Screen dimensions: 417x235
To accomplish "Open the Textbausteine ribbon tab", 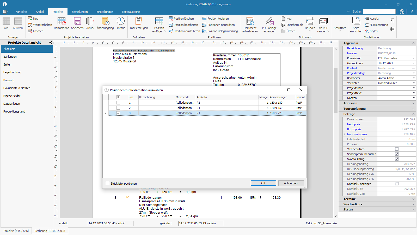I will click(x=131, y=12).
